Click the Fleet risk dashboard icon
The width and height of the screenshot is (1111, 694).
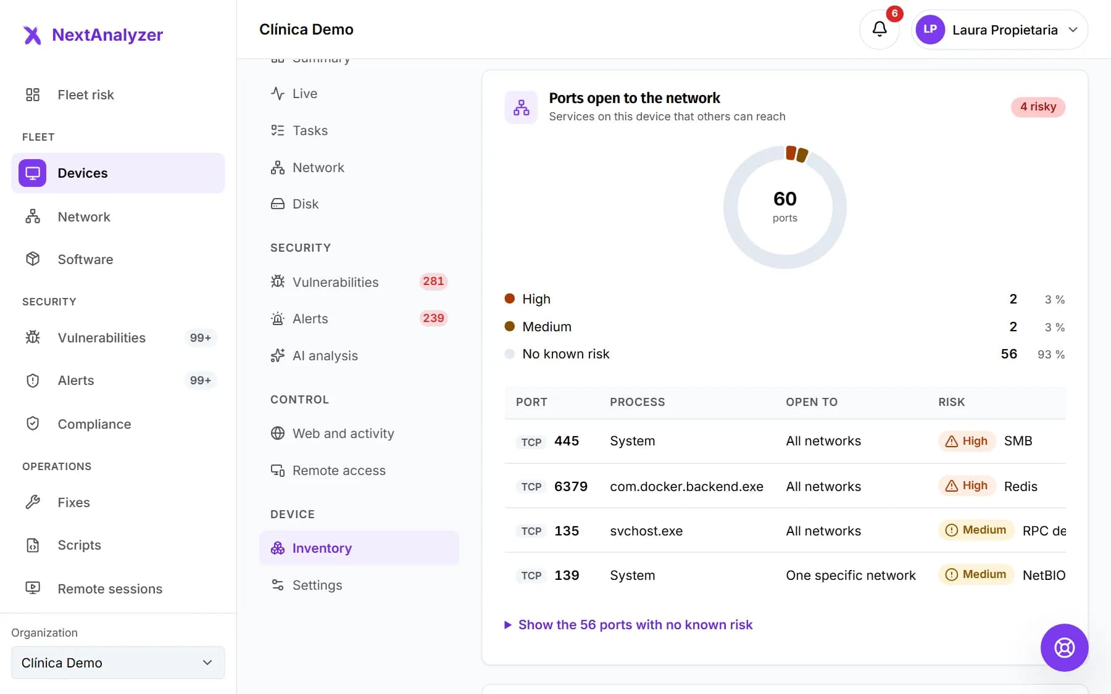(33, 94)
